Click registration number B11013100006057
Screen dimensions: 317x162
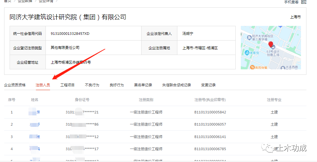click(x=210, y=125)
